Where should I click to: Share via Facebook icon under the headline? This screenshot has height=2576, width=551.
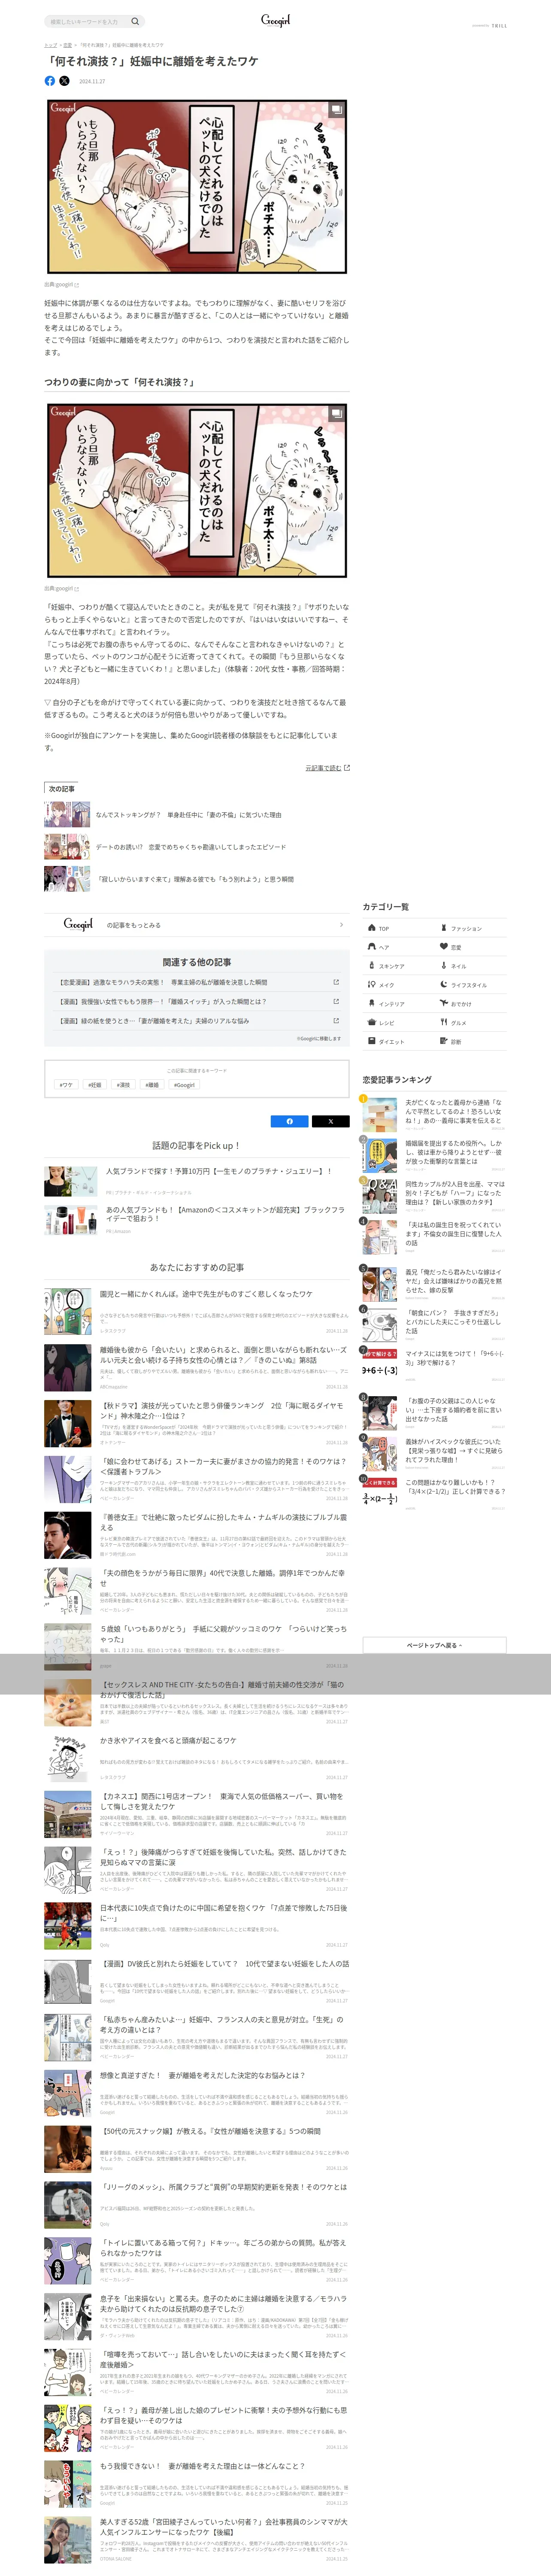click(x=50, y=81)
